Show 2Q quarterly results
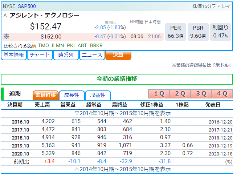 click(180, 94)
